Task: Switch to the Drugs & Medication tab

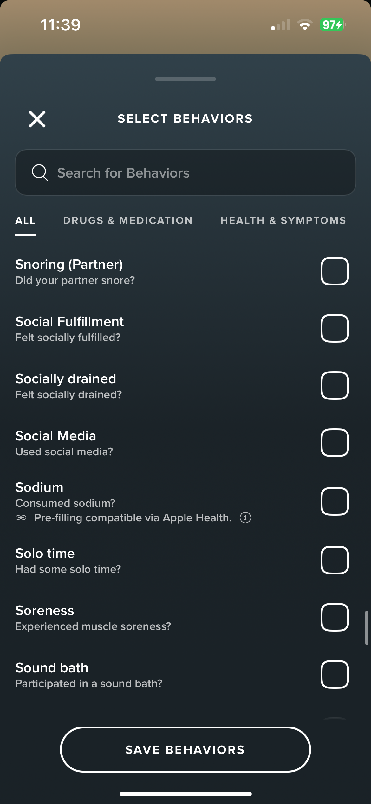Action: point(128,220)
